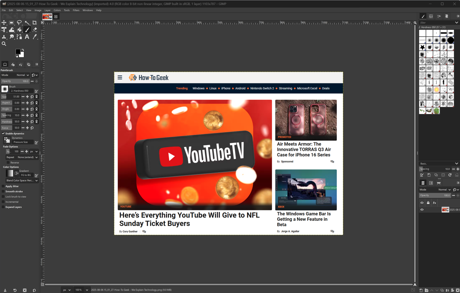Hide the 2025-08-06 layer with its eye toggle
Screen dimensions: 460x293
click(x=422, y=209)
